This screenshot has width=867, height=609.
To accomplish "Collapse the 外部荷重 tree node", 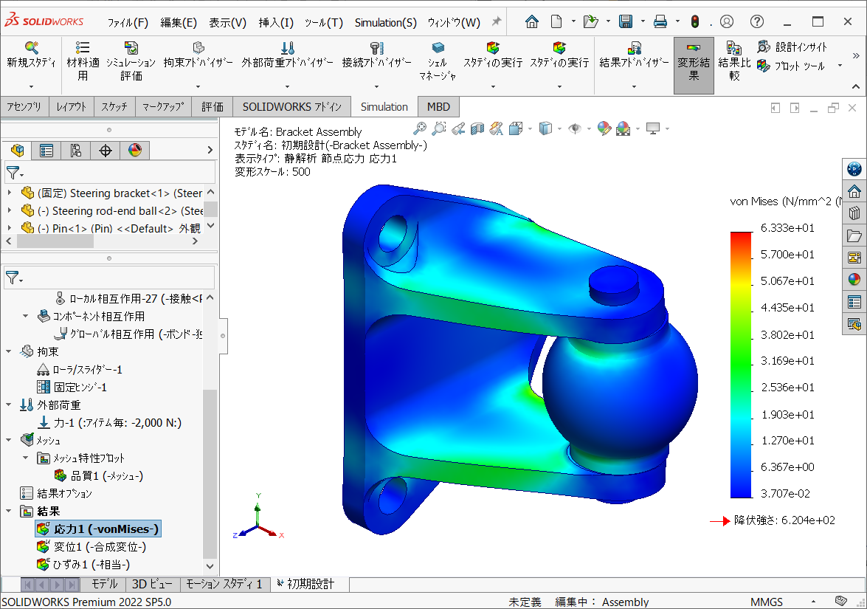I will point(8,405).
